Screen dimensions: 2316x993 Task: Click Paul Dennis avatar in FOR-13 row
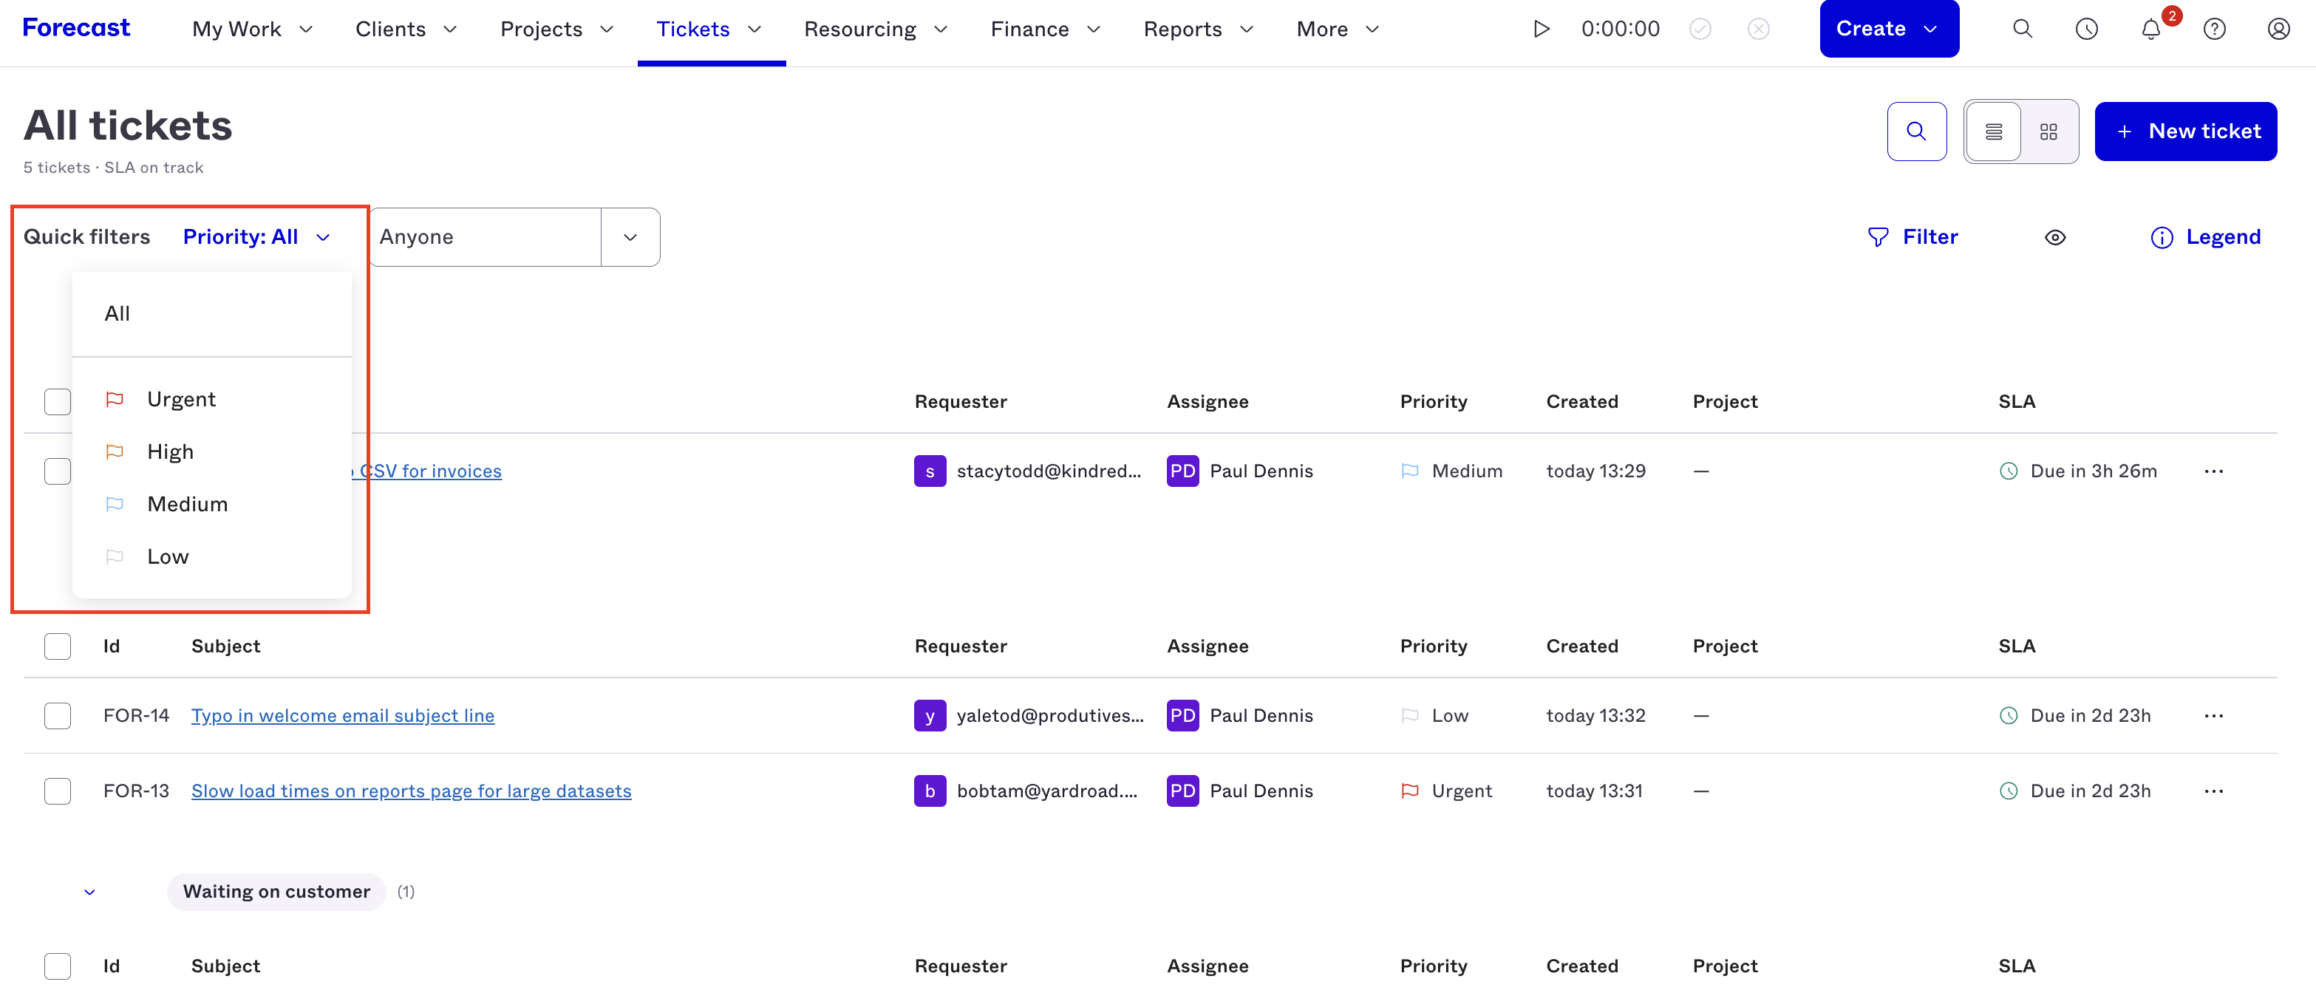[1182, 792]
